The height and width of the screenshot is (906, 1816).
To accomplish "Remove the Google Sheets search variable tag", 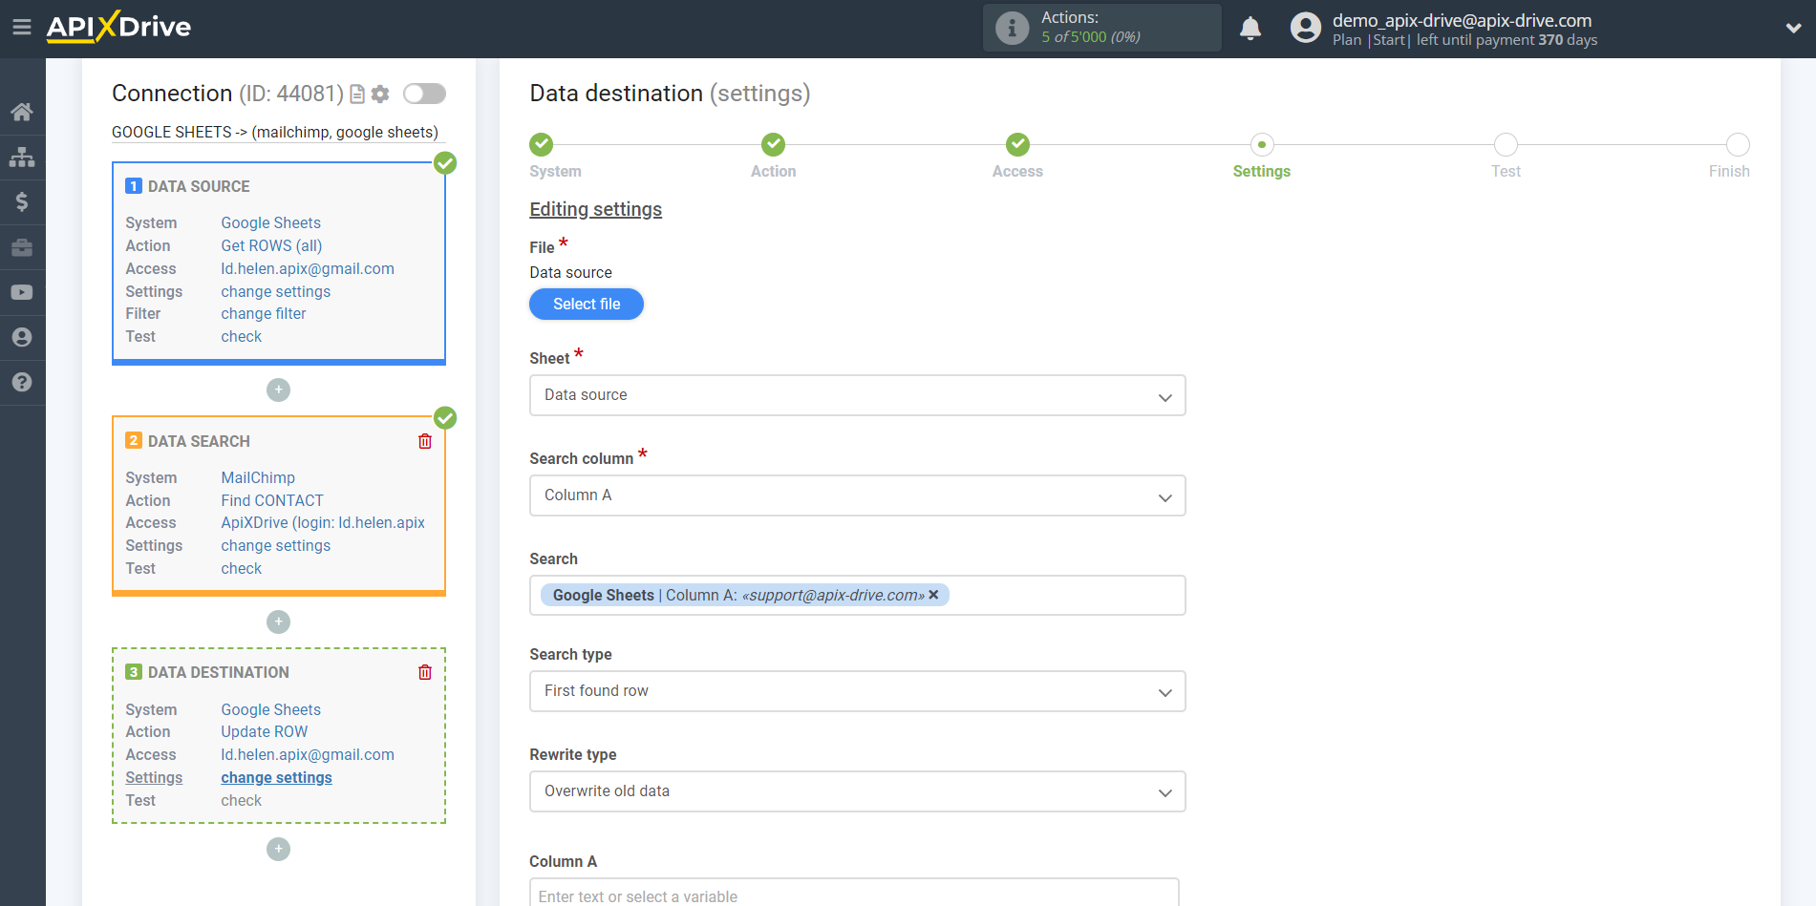I will tap(933, 595).
